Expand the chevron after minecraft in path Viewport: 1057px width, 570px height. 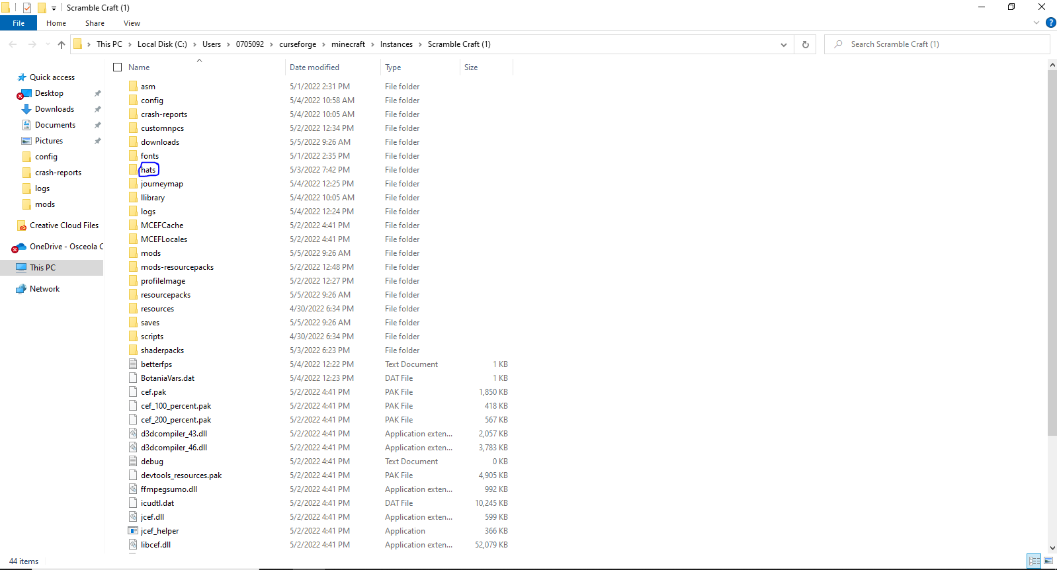point(372,44)
